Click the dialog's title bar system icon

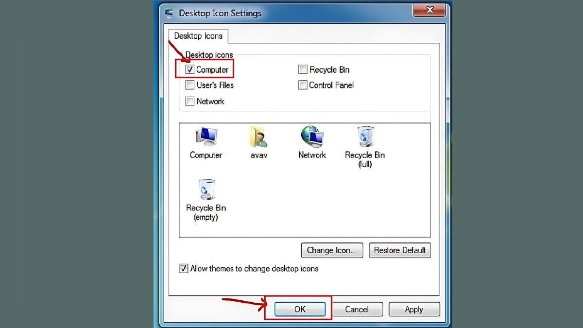(x=170, y=13)
